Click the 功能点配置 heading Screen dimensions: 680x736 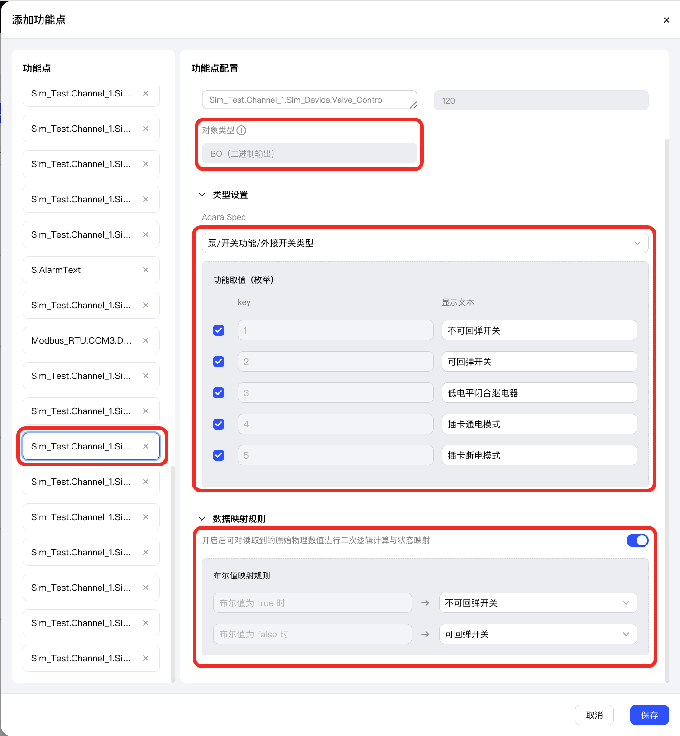[x=215, y=68]
